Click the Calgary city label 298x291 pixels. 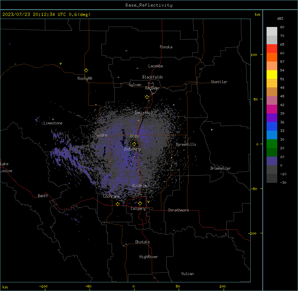(138, 208)
